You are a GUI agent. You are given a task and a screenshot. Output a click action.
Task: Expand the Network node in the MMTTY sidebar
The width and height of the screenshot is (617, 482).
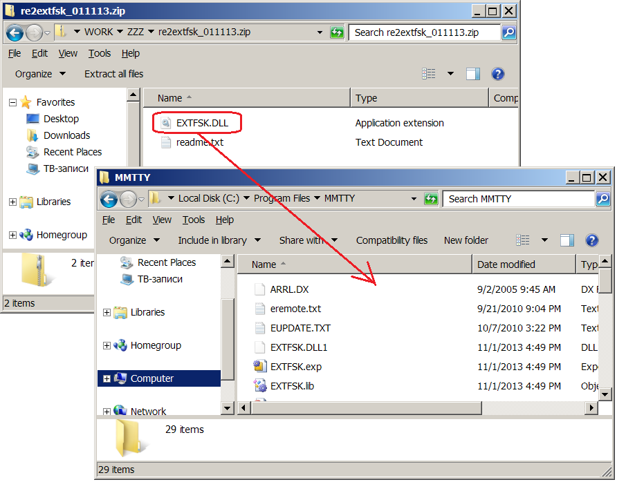click(107, 412)
